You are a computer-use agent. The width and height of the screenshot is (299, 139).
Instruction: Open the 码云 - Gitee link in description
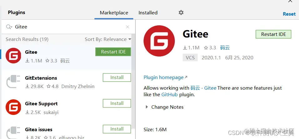click(203, 88)
